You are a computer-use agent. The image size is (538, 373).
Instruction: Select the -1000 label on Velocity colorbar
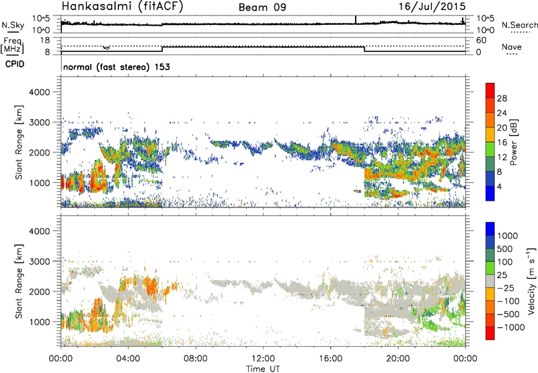[x=510, y=327]
